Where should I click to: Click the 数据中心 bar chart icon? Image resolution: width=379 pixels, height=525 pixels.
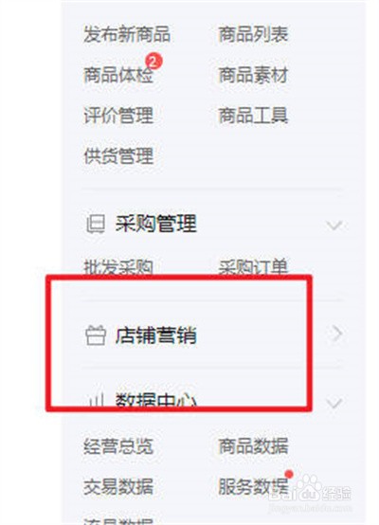click(x=96, y=400)
